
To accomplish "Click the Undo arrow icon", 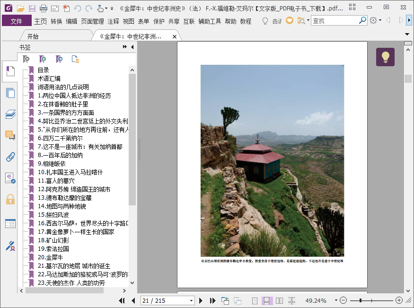I will pos(78,9).
